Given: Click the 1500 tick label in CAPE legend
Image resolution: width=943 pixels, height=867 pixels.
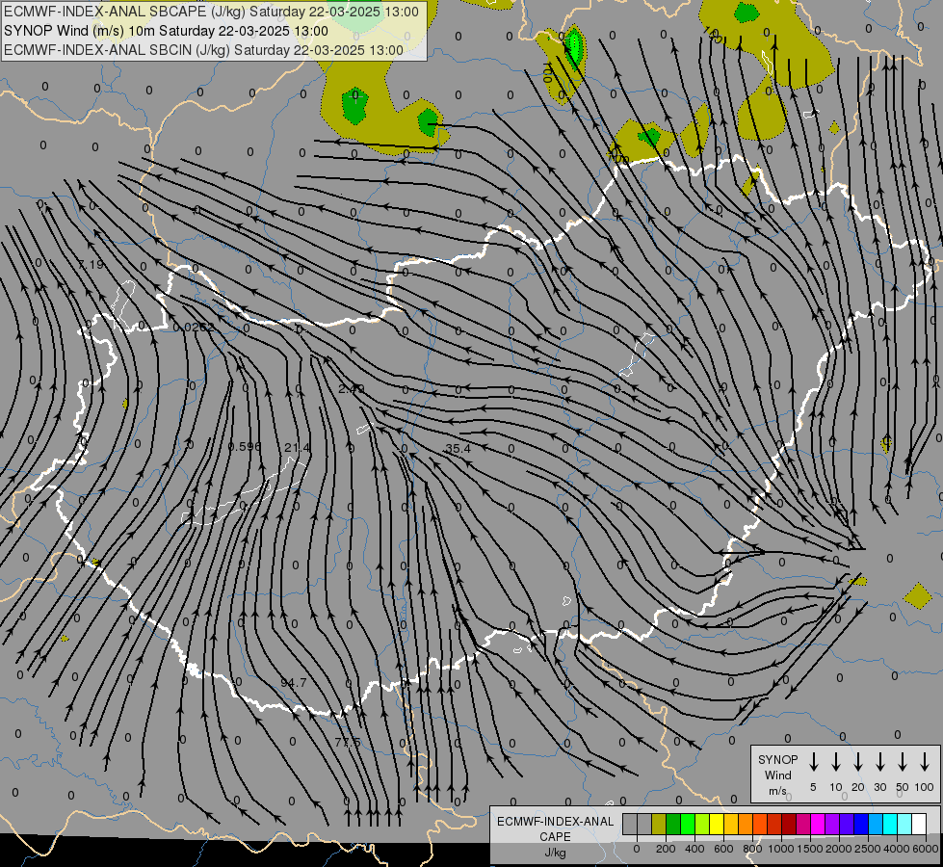Looking at the screenshot, I should [810, 849].
